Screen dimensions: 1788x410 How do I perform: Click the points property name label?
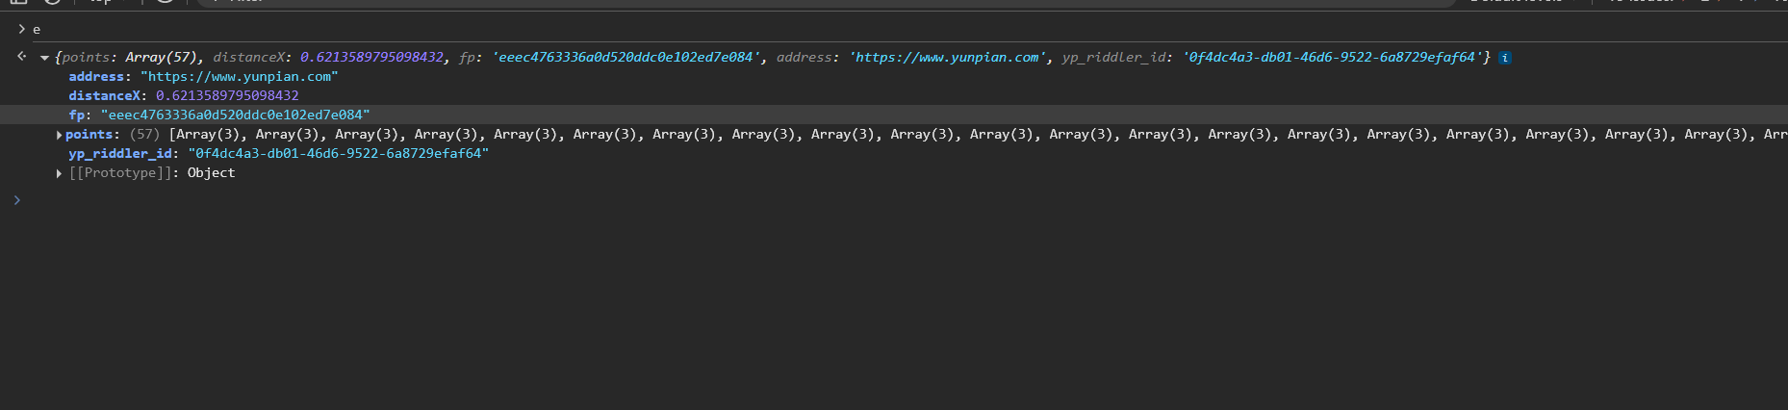(90, 135)
